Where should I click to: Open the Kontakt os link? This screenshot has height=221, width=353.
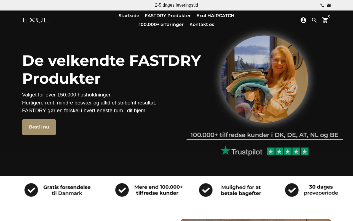[202, 25]
